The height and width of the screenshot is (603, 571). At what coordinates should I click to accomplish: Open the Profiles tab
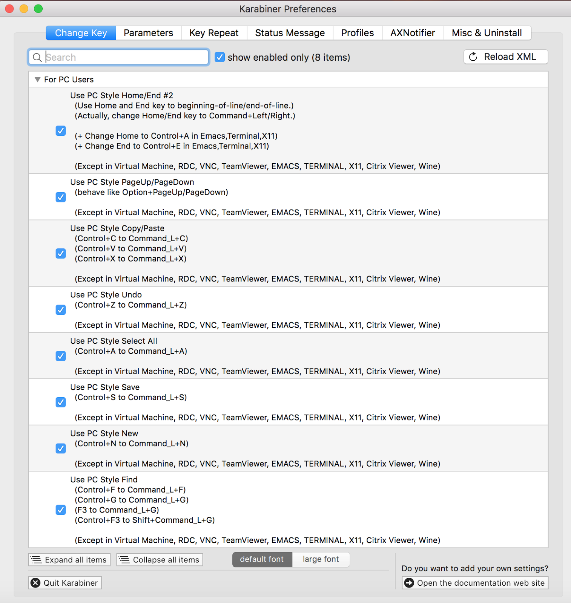pos(358,33)
